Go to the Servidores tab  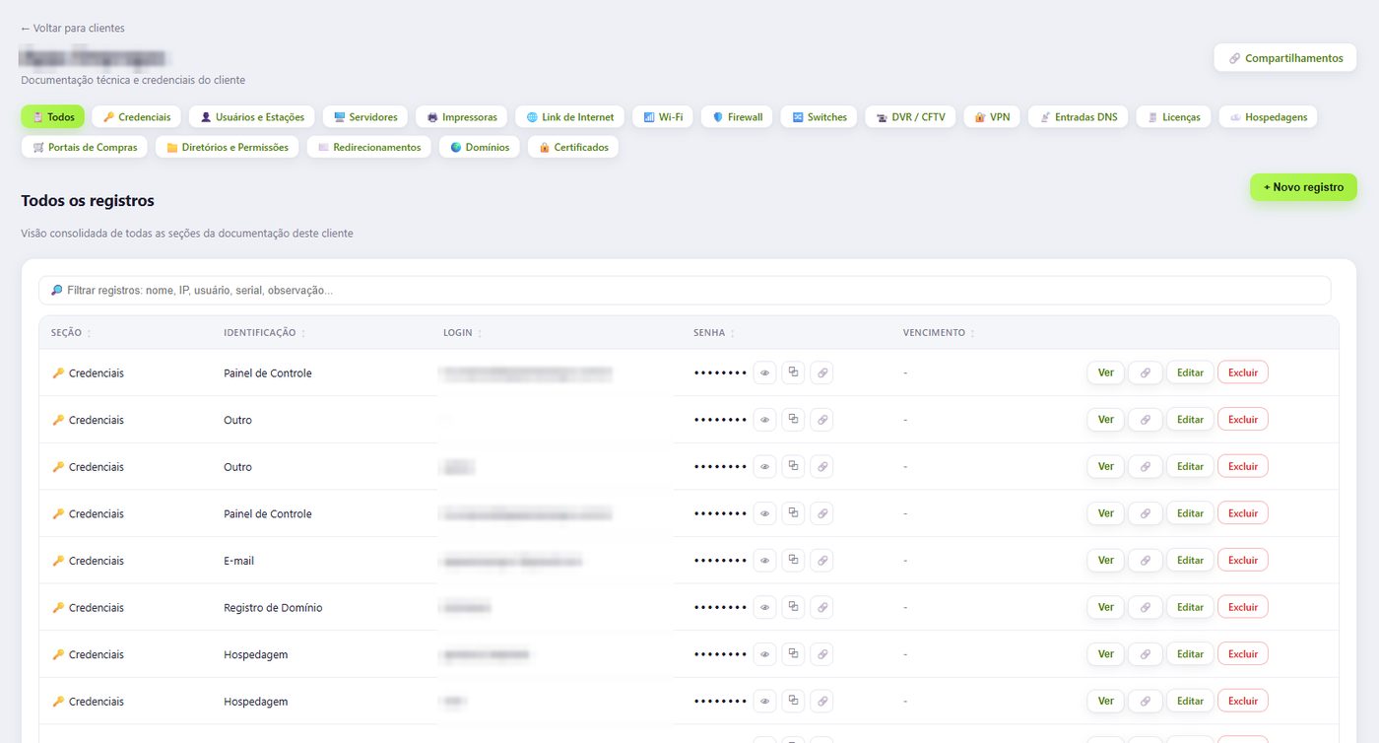pos(365,117)
